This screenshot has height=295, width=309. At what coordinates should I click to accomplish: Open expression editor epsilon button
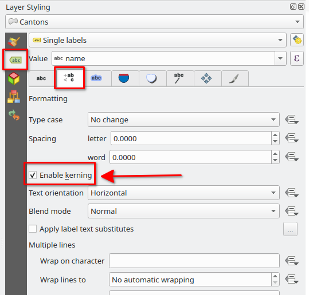(x=297, y=58)
